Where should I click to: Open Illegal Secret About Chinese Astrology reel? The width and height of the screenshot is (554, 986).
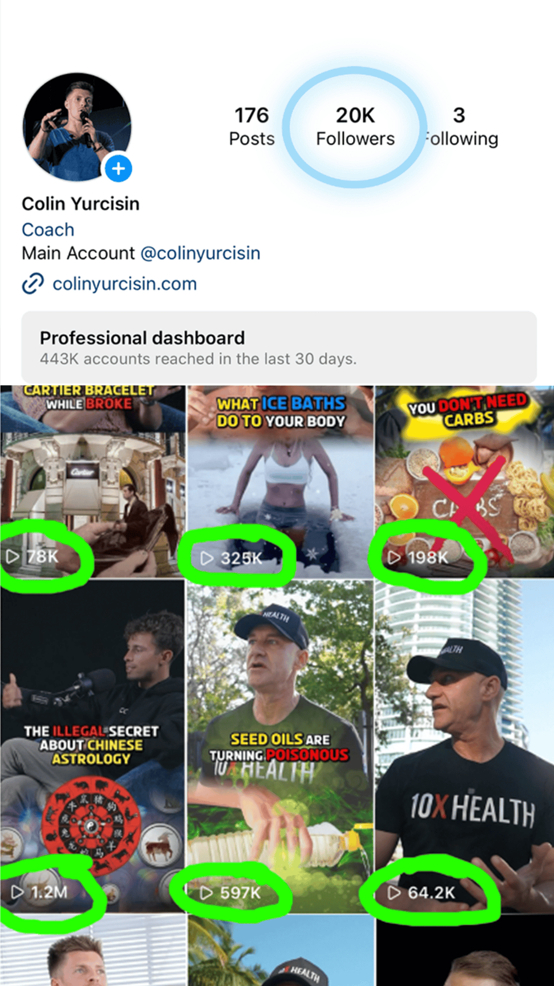pos(92,747)
